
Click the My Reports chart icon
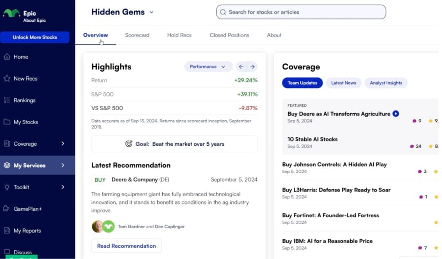[x=7, y=230]
